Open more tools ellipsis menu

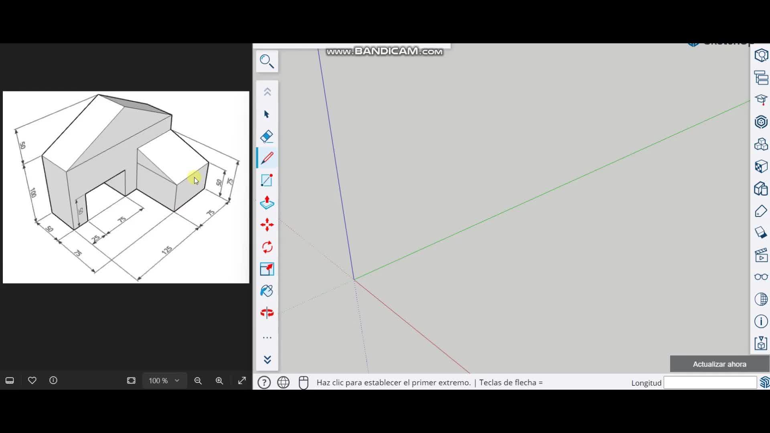(x=267, y=338)
